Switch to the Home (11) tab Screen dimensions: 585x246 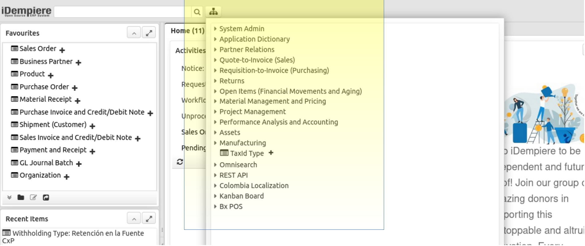pyautogui.click(x=187, y=31)
